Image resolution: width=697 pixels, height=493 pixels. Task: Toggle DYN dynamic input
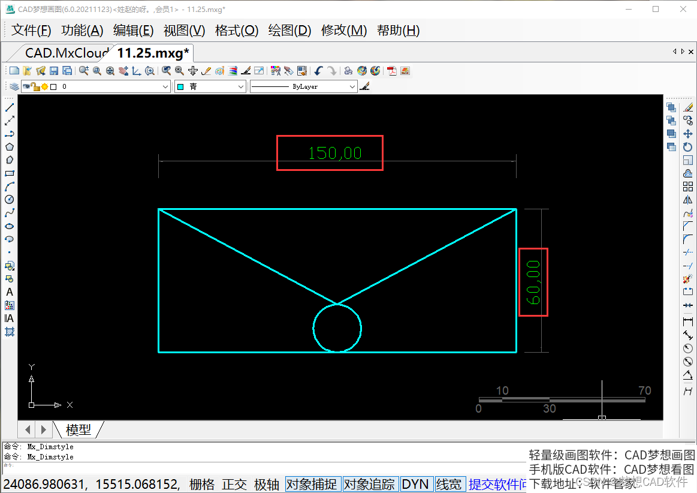click(415, 484)
